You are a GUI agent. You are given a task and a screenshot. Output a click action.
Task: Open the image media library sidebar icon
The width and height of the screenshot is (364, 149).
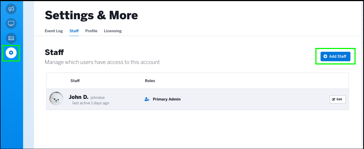[11, 38]
